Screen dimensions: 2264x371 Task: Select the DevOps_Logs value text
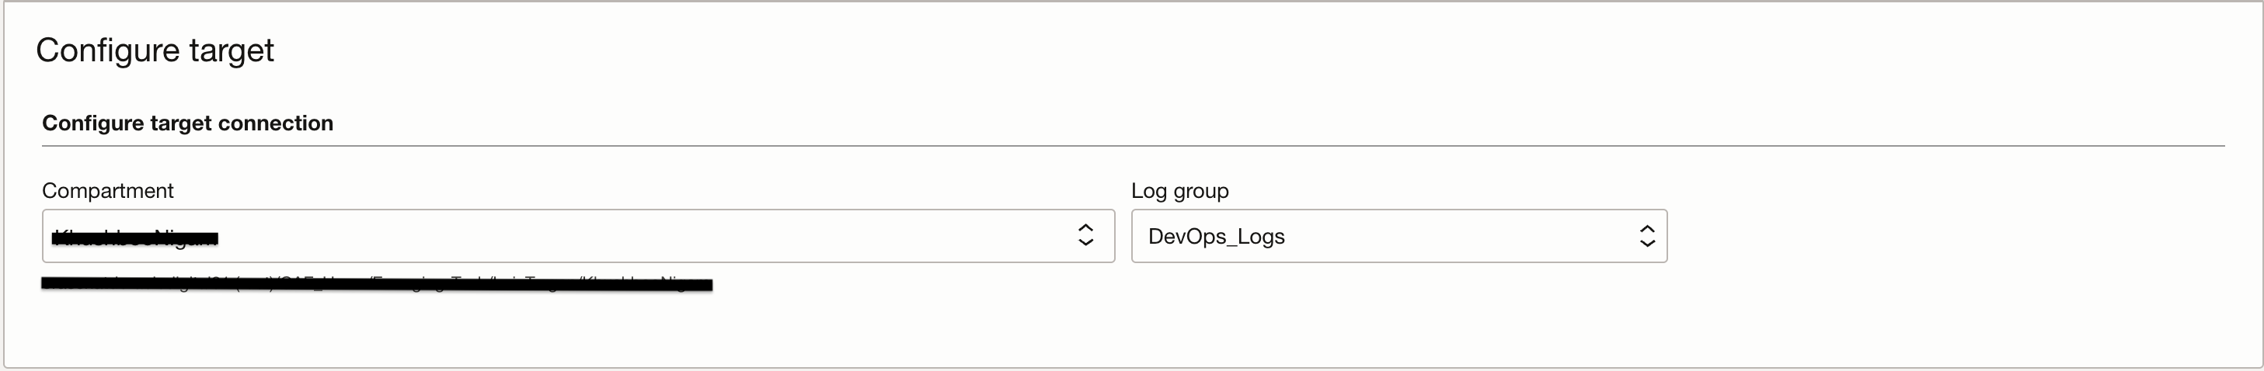pyautogui.click(x=1217, y=237)
